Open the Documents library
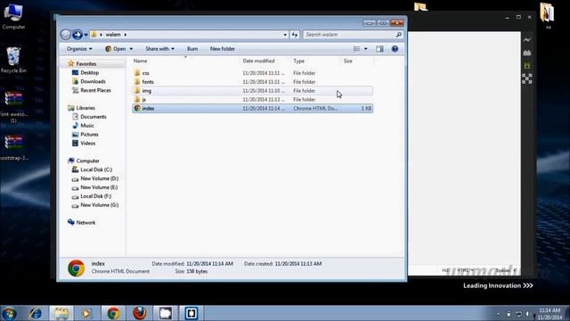The image size is (570, 321). tap(94, 117)
